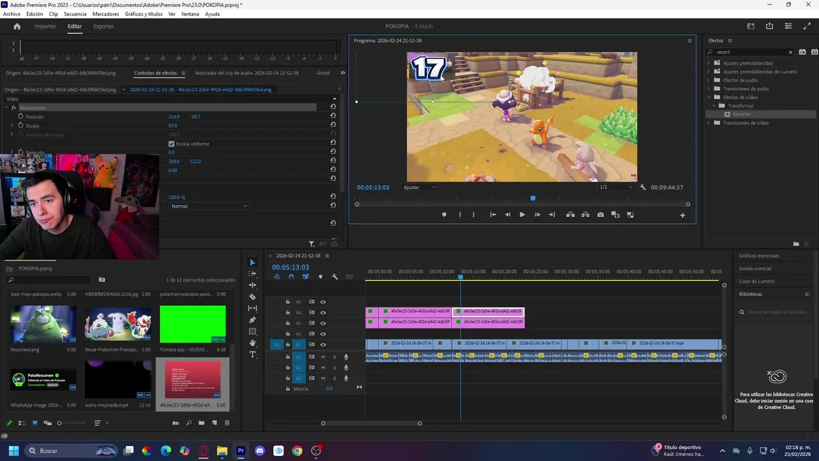Toggle Snap in timeline magnet icon

click(x=291, y=277)
